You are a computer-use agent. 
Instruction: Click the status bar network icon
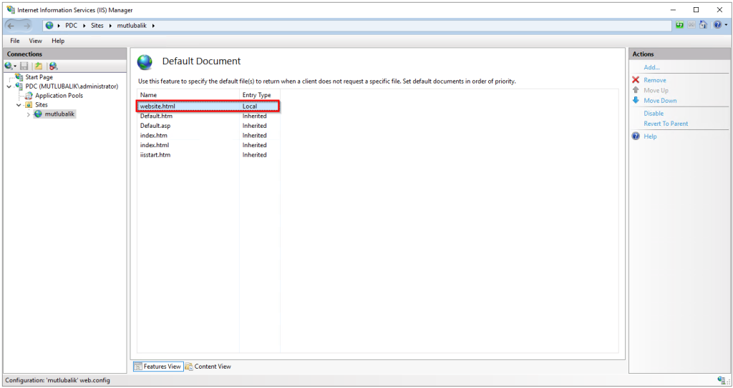[722, 380]
